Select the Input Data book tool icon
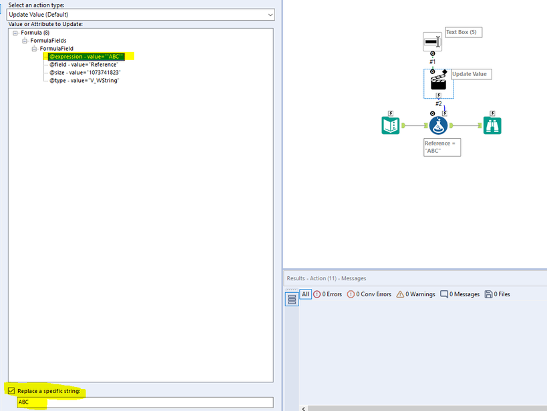 [x=390, y=125]
